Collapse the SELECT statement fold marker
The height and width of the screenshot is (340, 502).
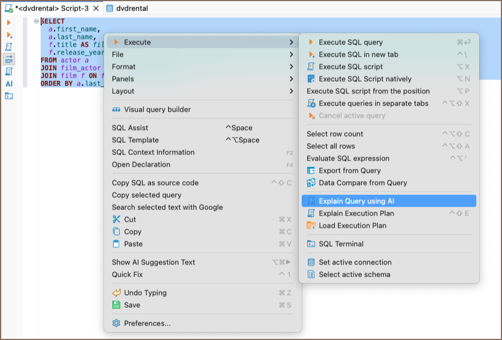click(x=37, y=21)
